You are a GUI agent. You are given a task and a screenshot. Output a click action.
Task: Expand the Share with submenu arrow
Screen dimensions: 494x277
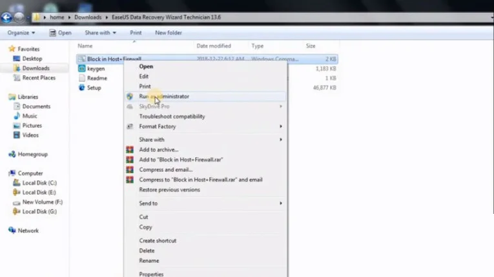tap(280, 140)
